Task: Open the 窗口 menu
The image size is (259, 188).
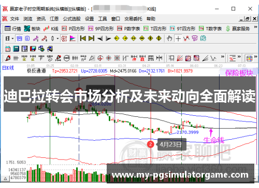Action: click(x=116, y=19)
